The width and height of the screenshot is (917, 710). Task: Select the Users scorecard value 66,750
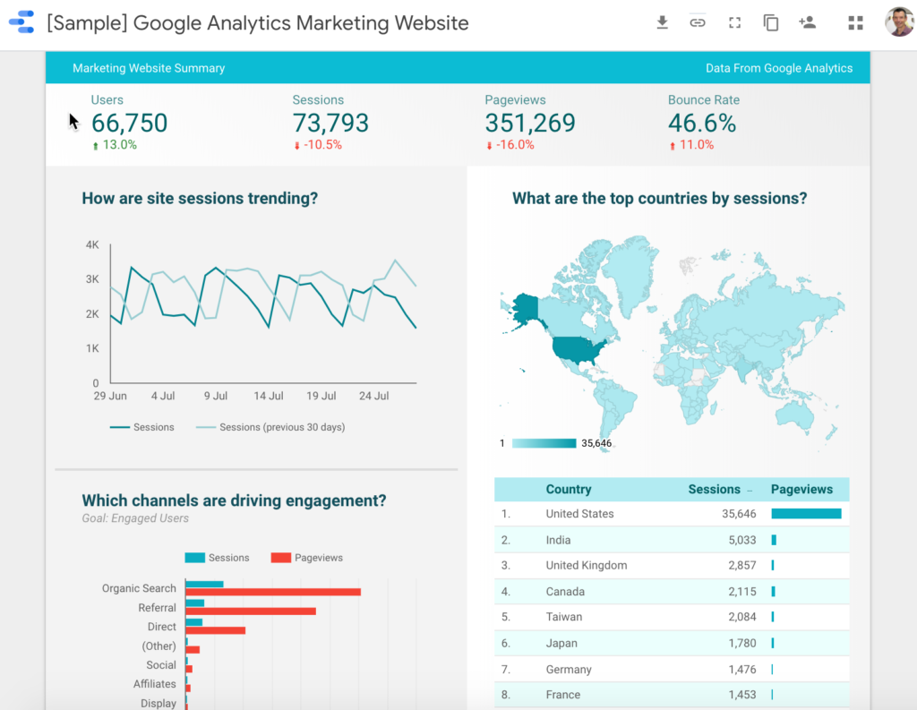coord(129,123)
